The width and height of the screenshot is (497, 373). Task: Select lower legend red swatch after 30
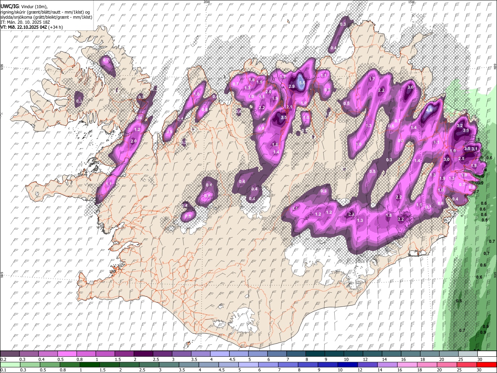(487, 364)
